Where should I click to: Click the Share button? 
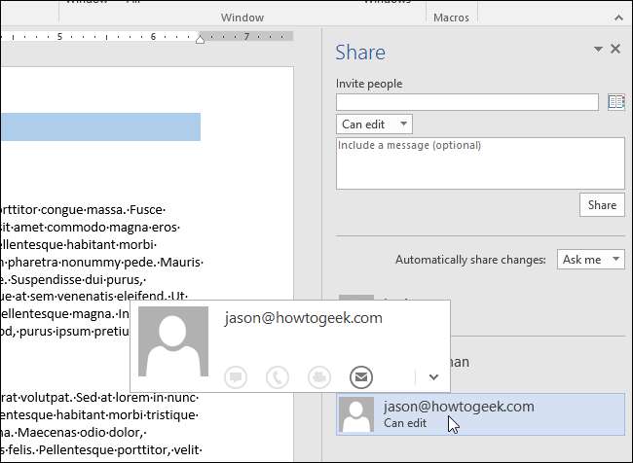coord(602,205)
